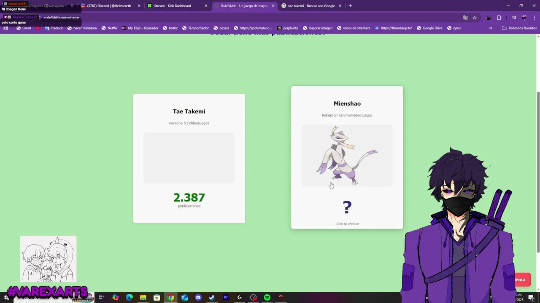Open Netflix bookmark
Screen dimensions: 540x303
click(x=109, y=28)
